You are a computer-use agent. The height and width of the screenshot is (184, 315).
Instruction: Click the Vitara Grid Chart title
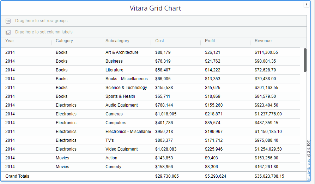[x=155, y=8]
